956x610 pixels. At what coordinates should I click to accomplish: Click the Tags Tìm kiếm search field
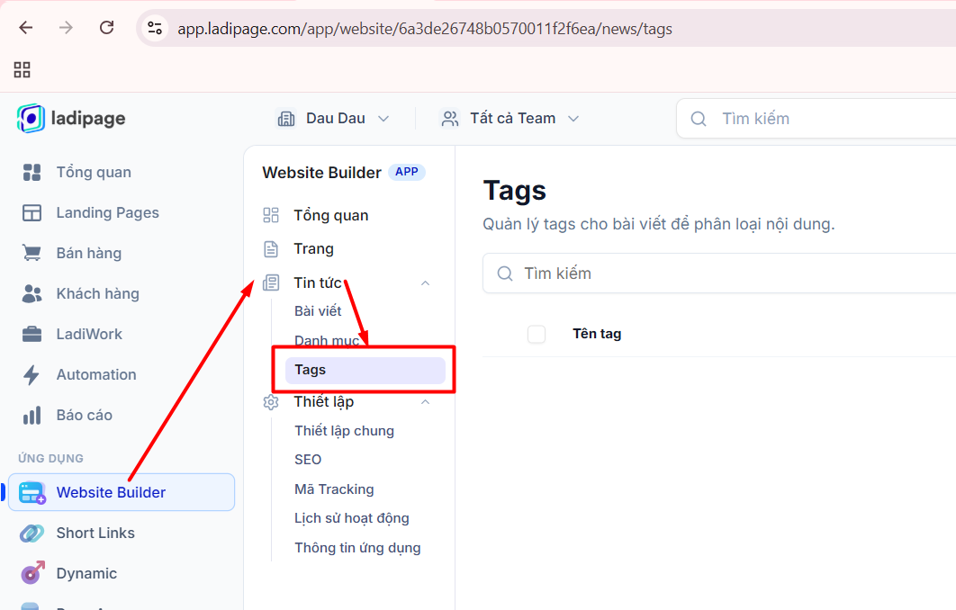coord(719,274)
